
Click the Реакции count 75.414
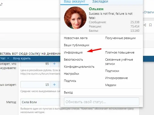[135, 26]
